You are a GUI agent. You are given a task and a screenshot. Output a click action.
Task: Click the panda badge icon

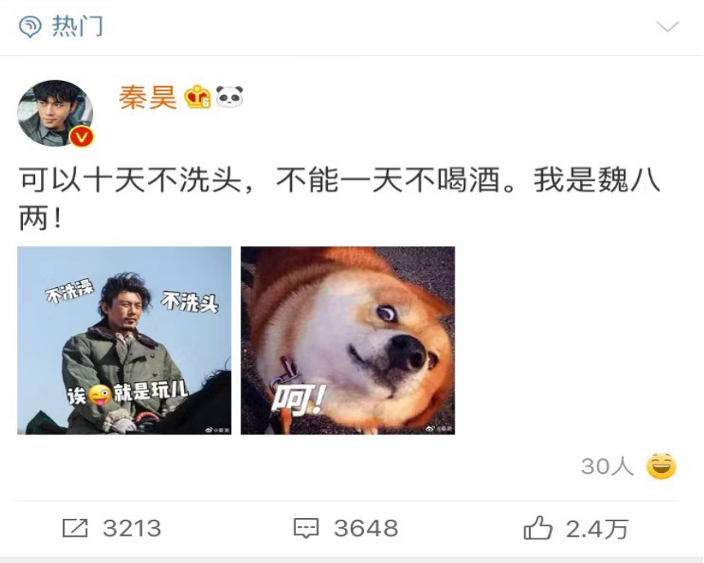[x=230, y=97]
